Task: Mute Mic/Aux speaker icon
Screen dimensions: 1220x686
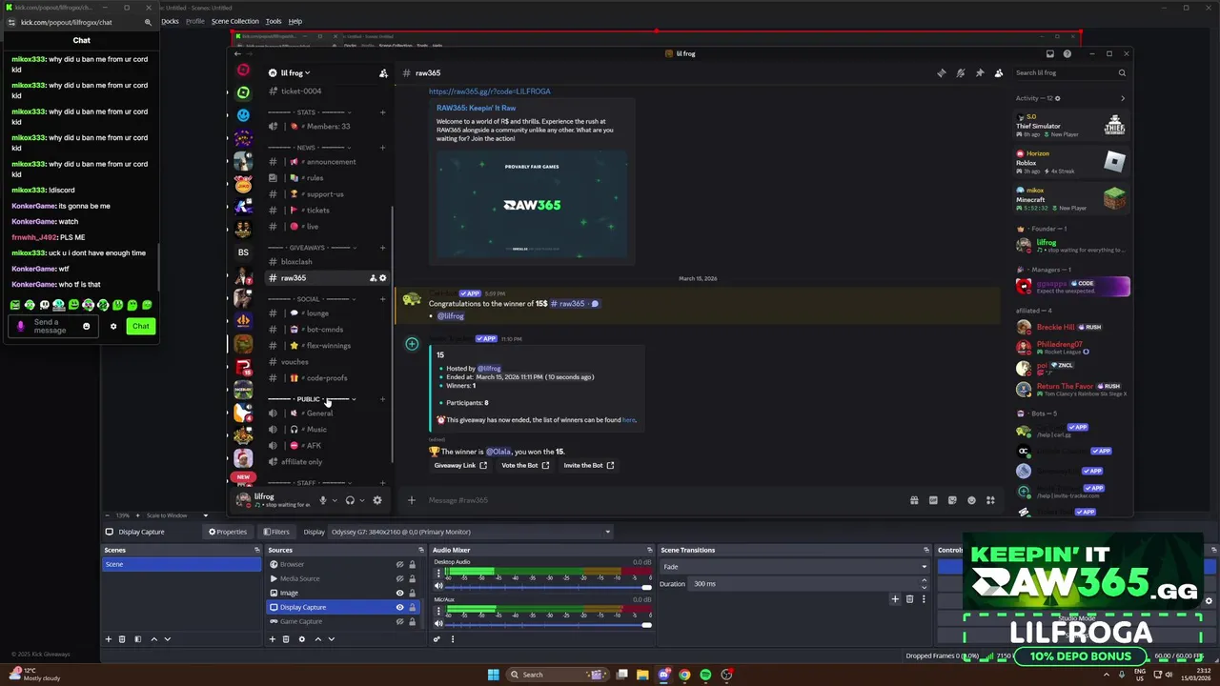Action: 438,624
